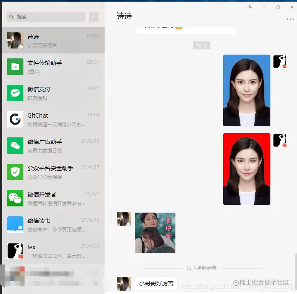Click the 以下是新消息 separator label

point(201,268)
